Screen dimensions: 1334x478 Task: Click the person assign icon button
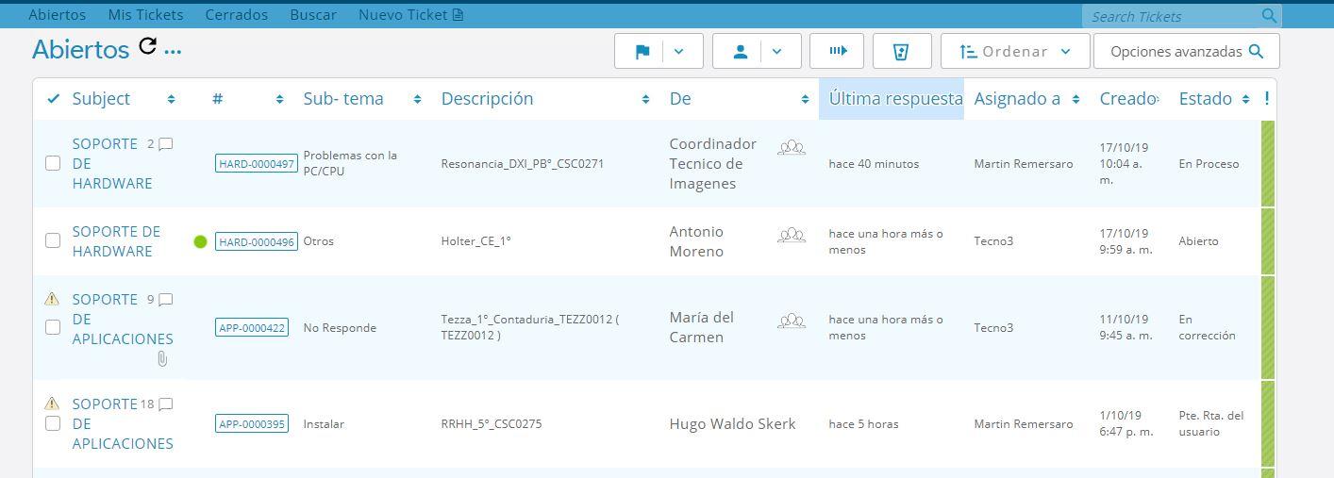tap(741, 52)
